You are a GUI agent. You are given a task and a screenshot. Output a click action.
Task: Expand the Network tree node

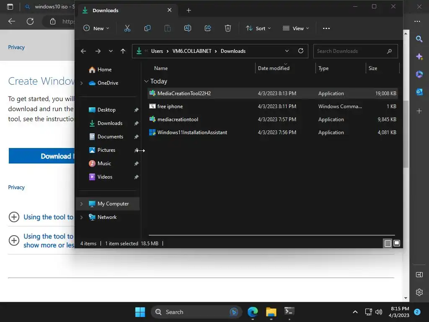pyautogui.click(x=81, y=217)
